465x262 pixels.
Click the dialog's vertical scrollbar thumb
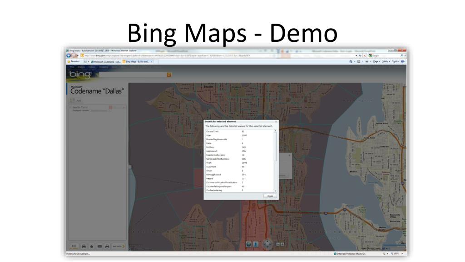click(275, 147)
